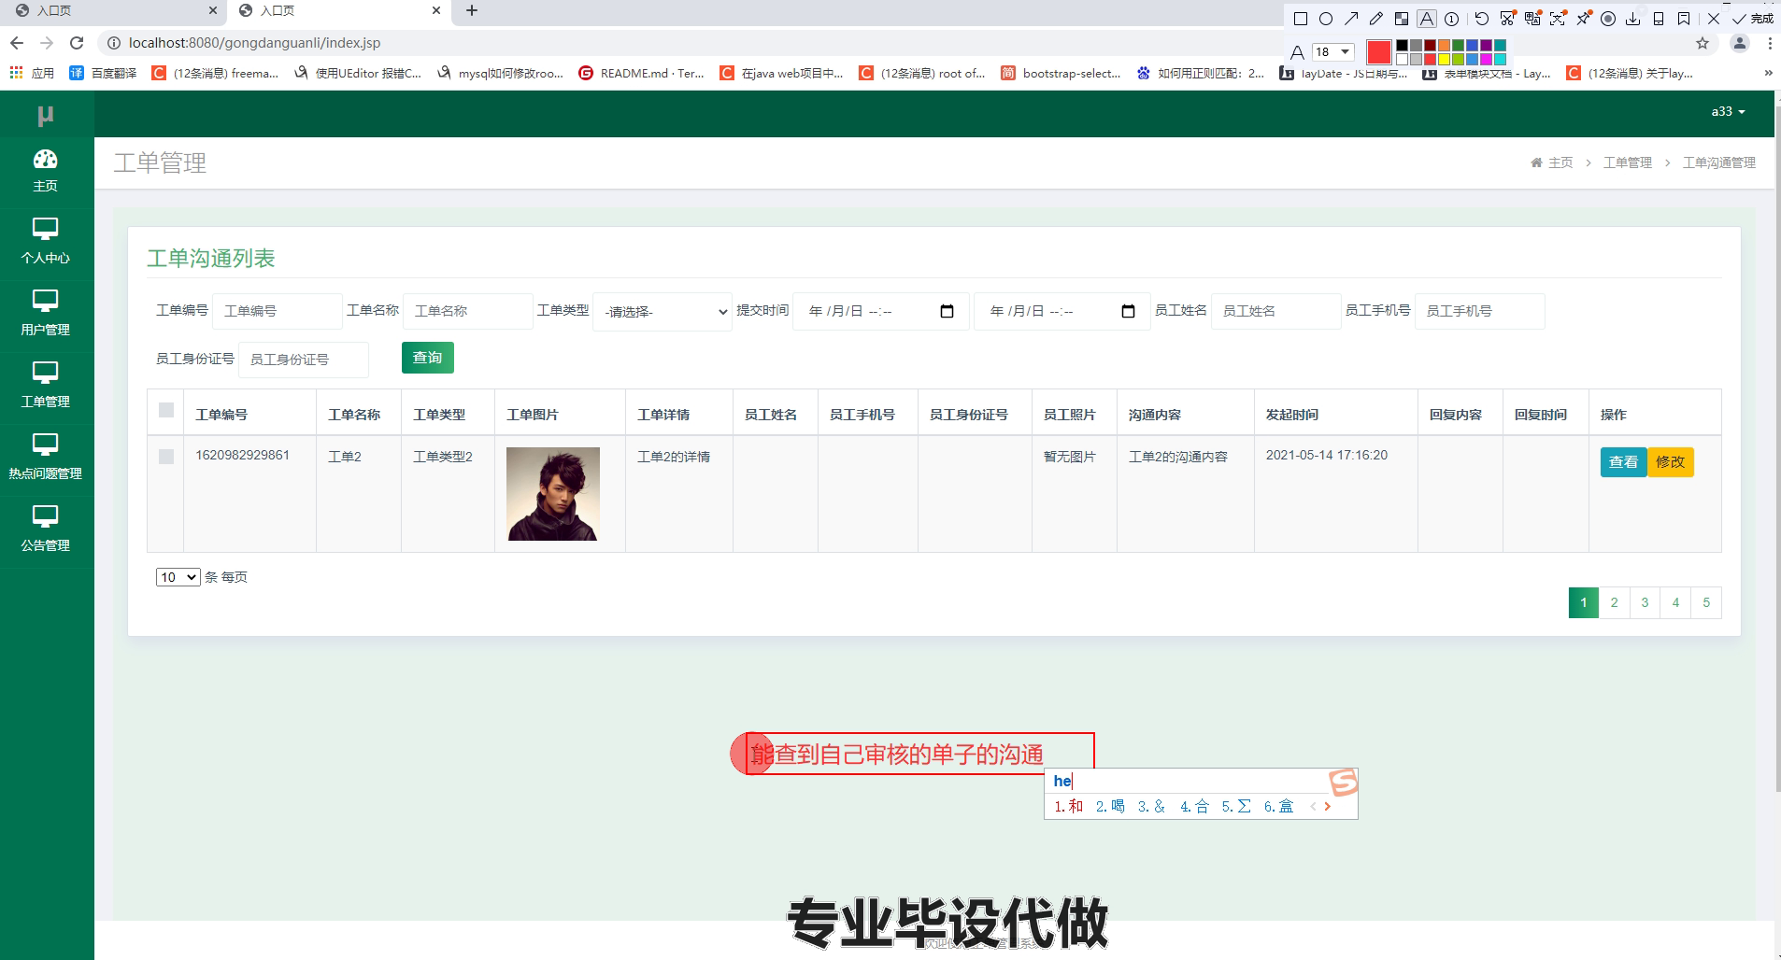Open the 百度翻译 bookmark
The height and width of the screenshot is (960, 1781).
[104, 73]
